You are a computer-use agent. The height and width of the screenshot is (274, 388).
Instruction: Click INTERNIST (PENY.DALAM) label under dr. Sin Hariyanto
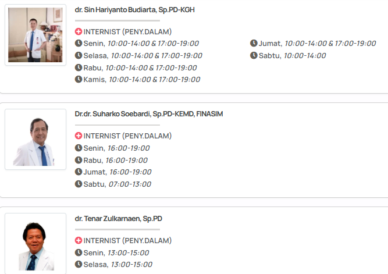click(x=127, y=32)
